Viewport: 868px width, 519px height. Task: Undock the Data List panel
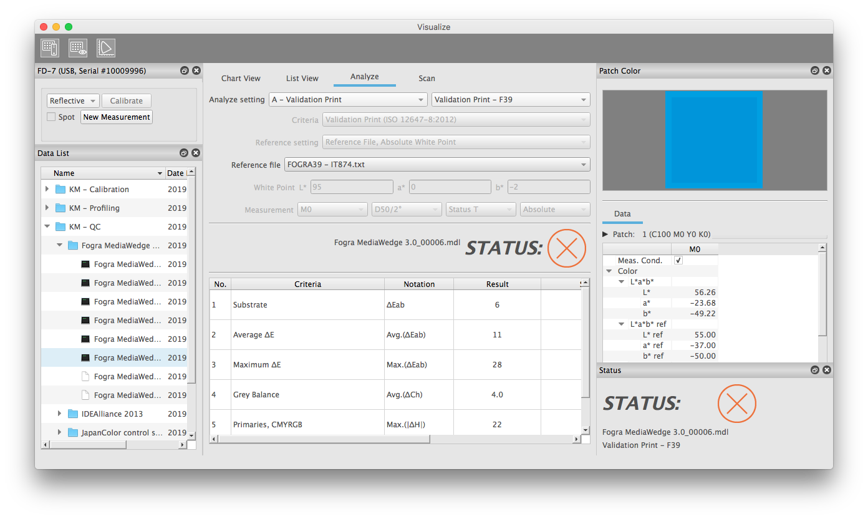pos(184,153)
